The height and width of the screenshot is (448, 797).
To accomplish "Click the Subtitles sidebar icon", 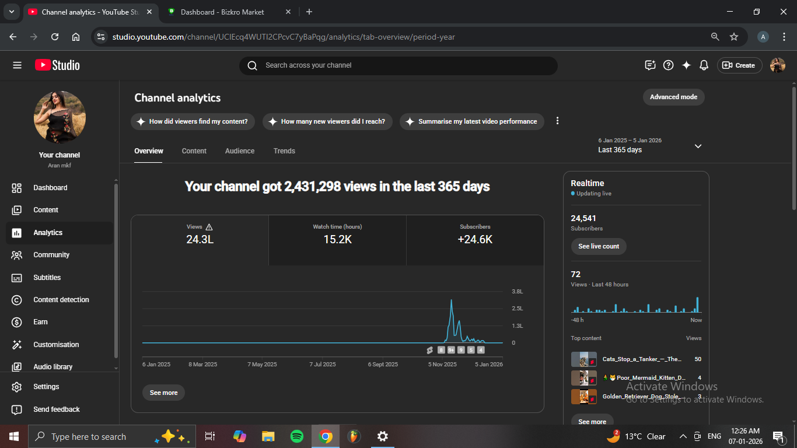I will (17, 278).
